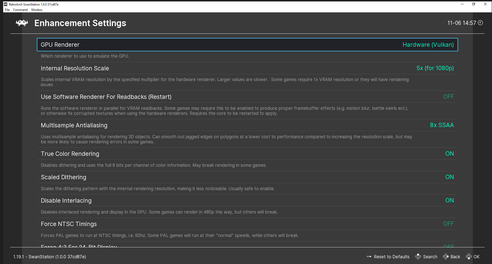492x264 pixels.
Task: Minimize the RetroArch window
Action: [x=462, y=4]
